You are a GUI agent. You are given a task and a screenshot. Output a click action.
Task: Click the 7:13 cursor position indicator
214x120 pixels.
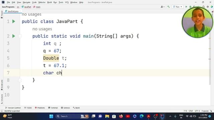pos(185,111)
